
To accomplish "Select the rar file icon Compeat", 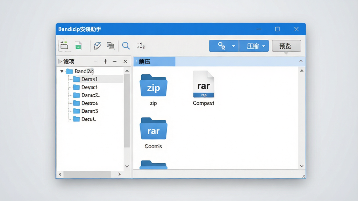I will 203,84.
